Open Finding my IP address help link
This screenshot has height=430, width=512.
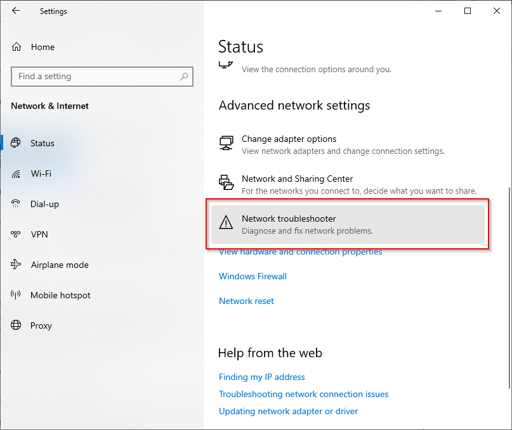261,377
